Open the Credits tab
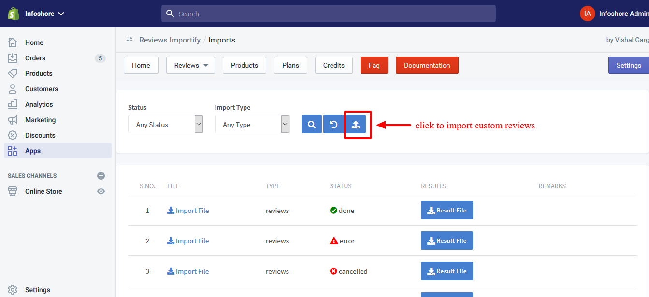Image resolution: width=649 pixels, height=297 pixels. coord(334,65)
